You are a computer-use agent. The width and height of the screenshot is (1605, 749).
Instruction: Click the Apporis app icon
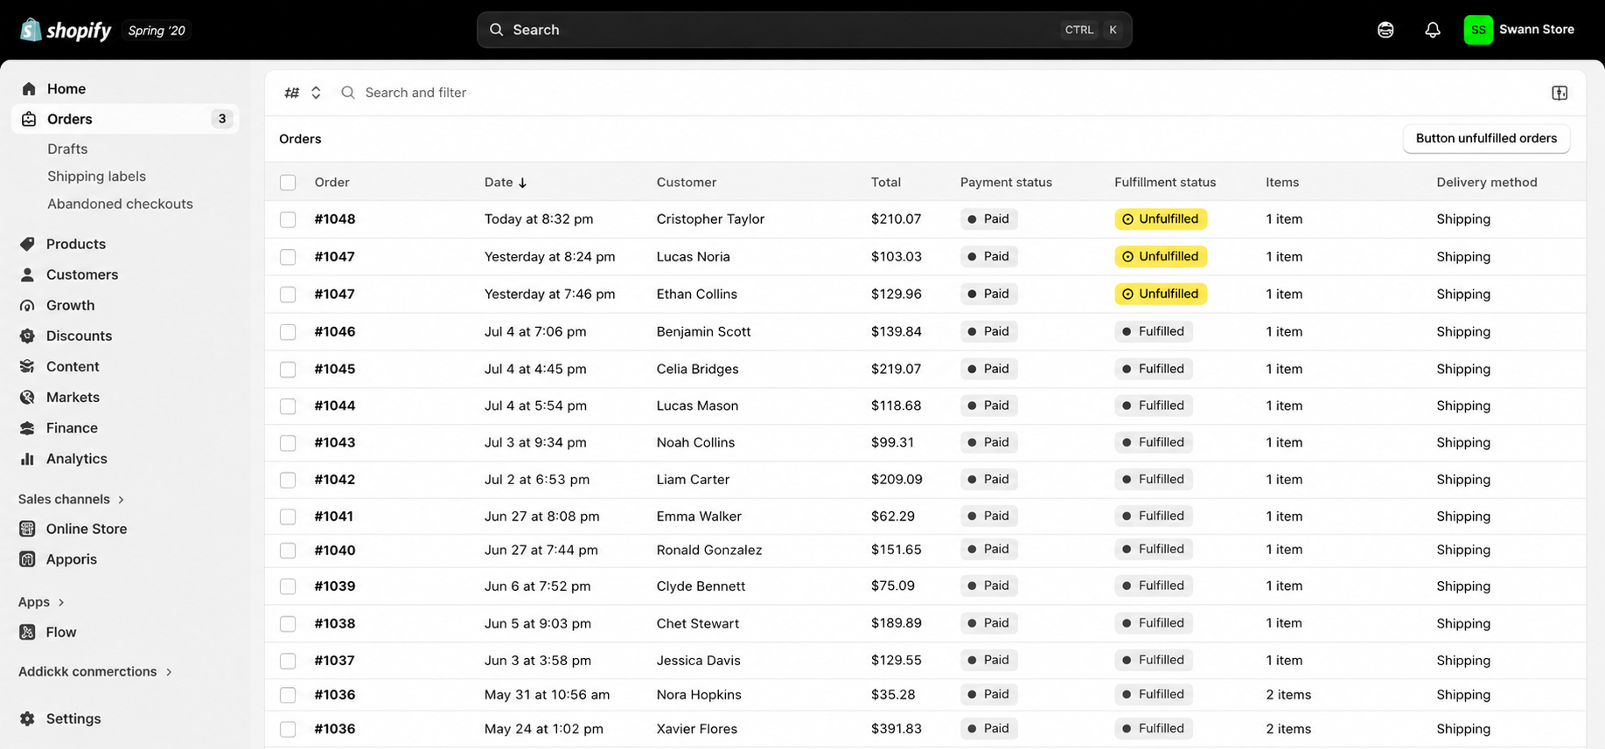28,559
